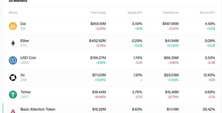Click Tether supply APY 5.76% value
The width and height of the screenshot is (222, 113).
137,92
